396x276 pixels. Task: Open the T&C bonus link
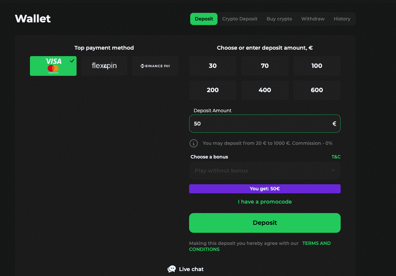coord(336,157)
